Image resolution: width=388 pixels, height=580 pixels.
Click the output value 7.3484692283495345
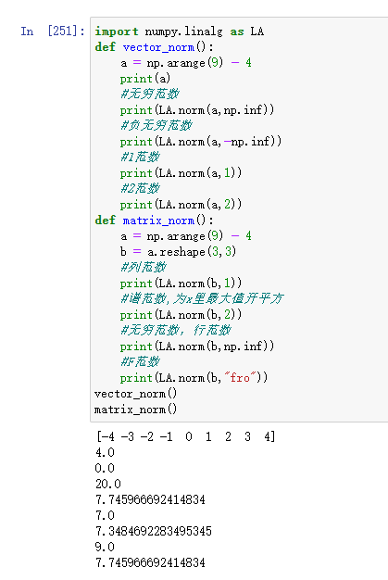click(x=154, y=531)
